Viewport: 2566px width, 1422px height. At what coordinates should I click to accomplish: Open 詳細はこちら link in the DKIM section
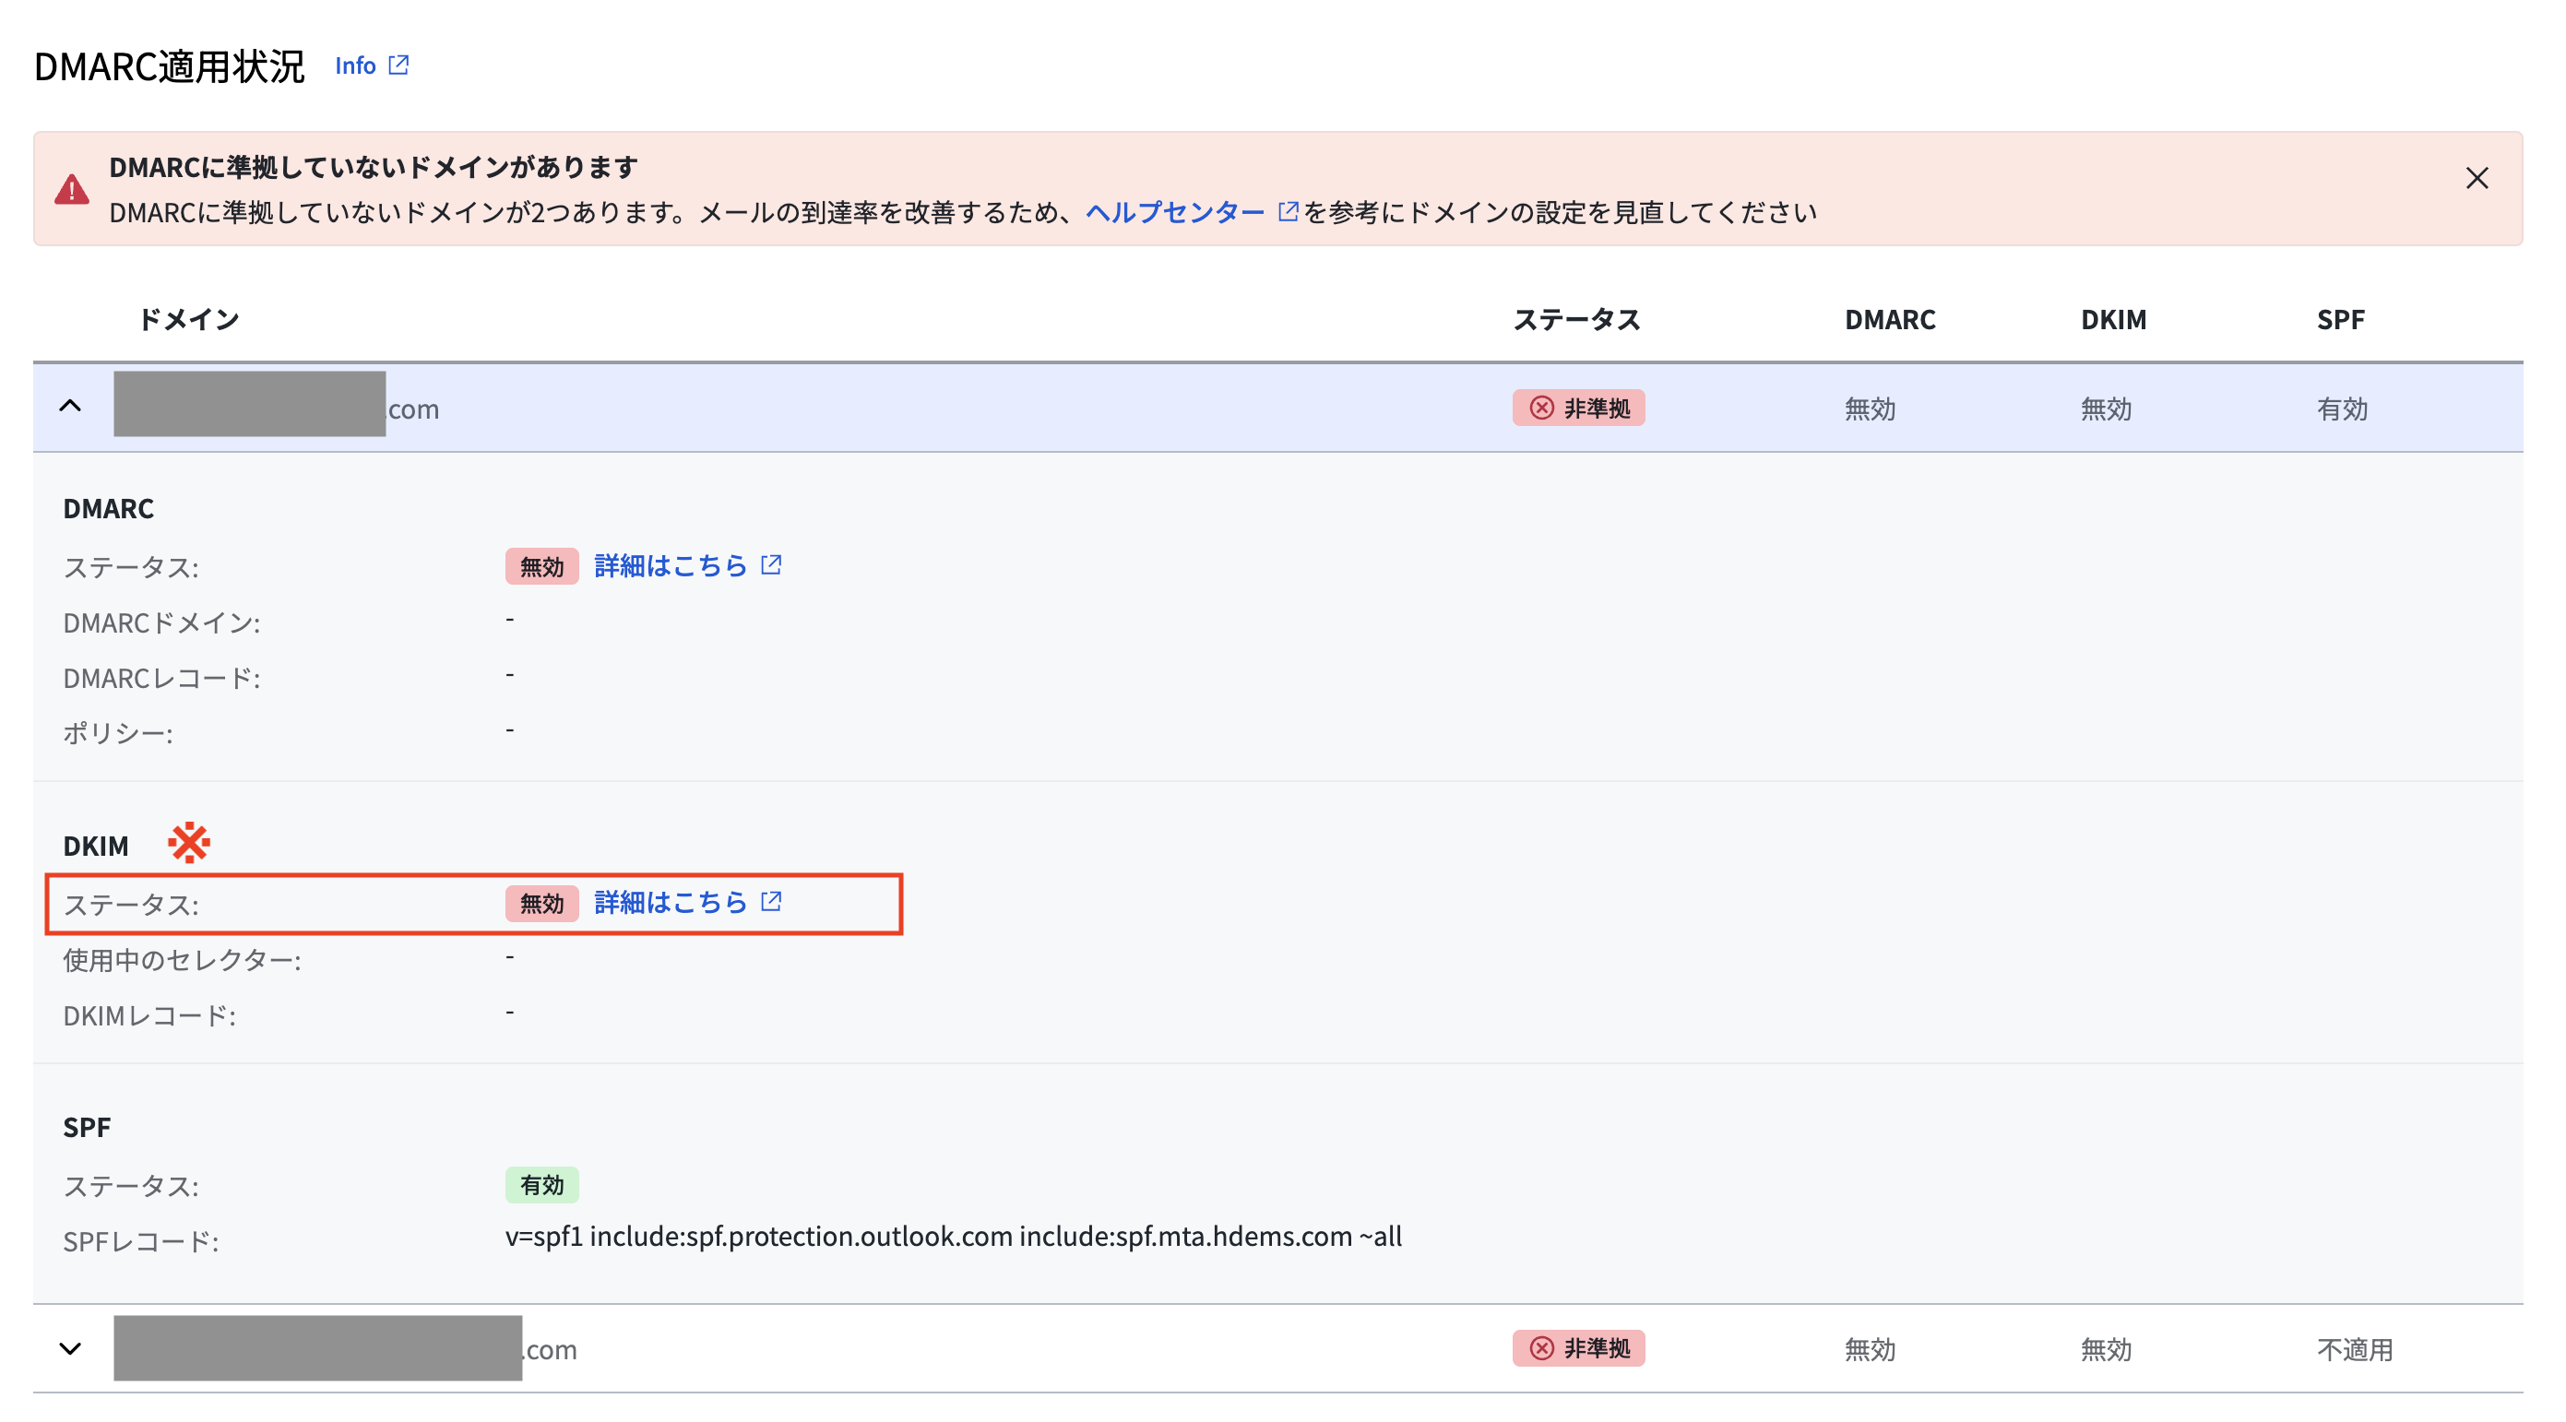[x=671, y=902]
